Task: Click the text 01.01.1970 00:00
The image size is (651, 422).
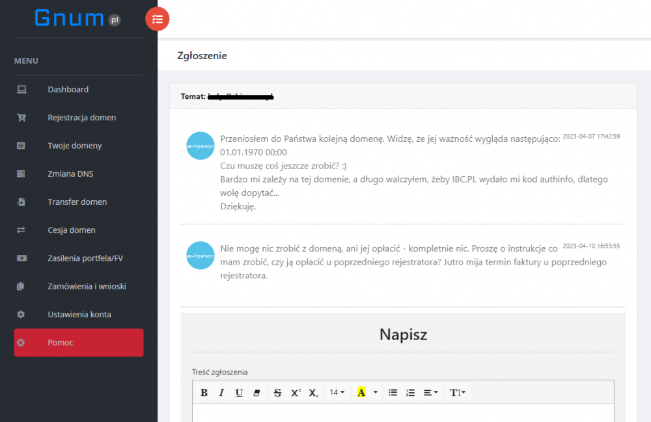Action: [x=253, y=152]
